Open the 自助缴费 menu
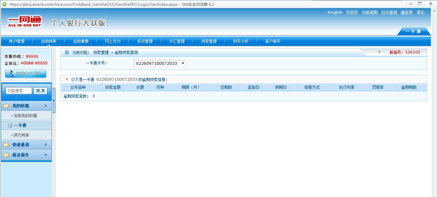The image size is (437, 197). coord(81,41)
